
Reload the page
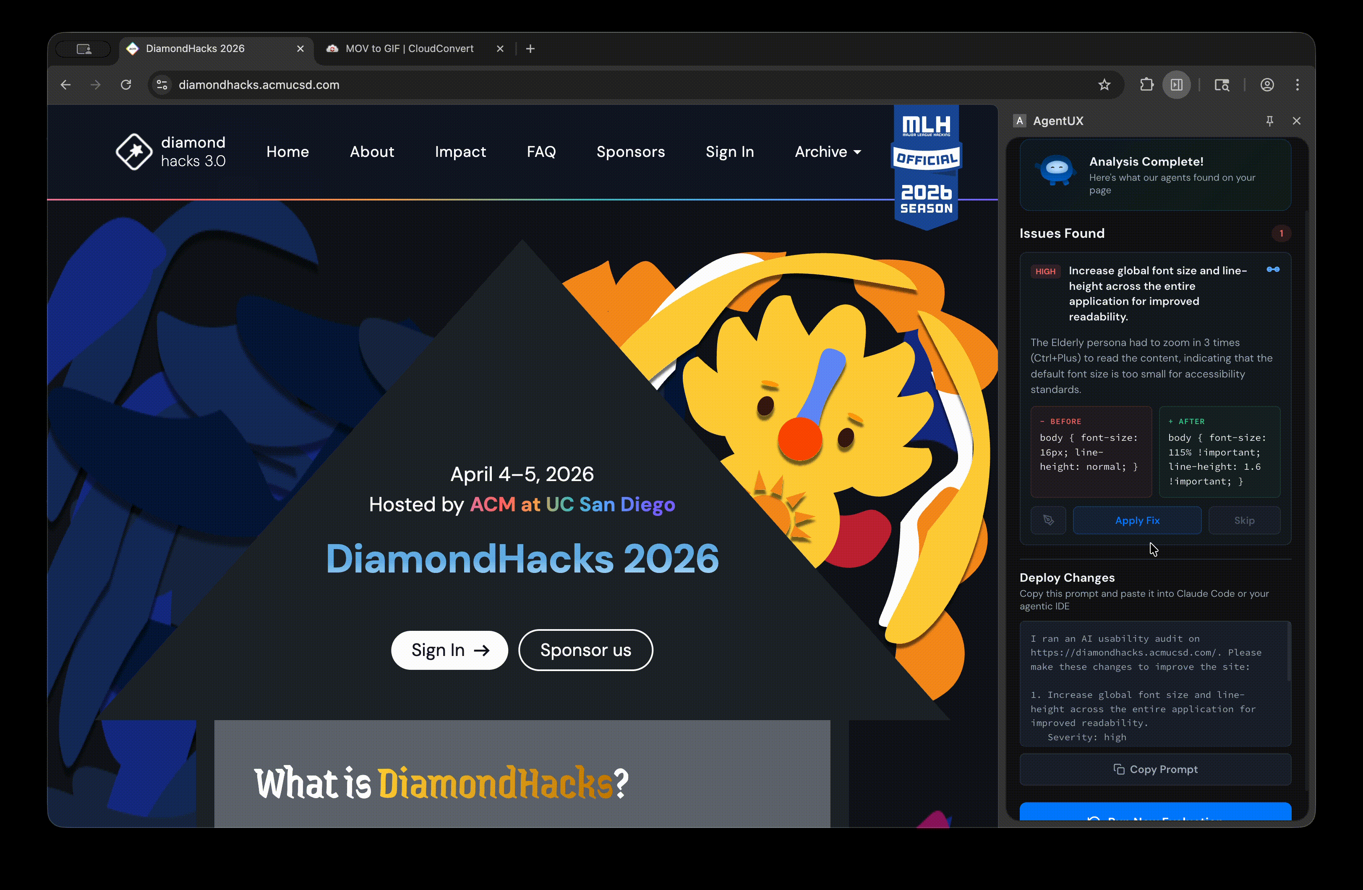[126, 85]
